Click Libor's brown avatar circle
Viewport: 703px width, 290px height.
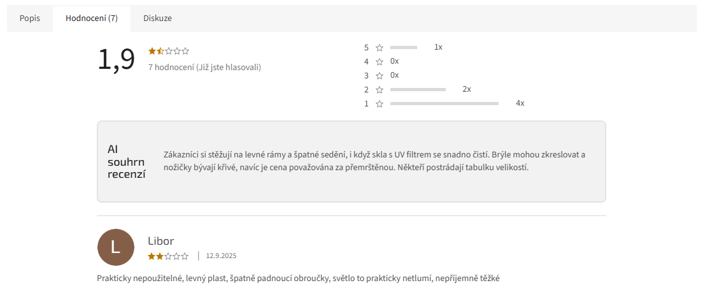[x=116, y=247]
